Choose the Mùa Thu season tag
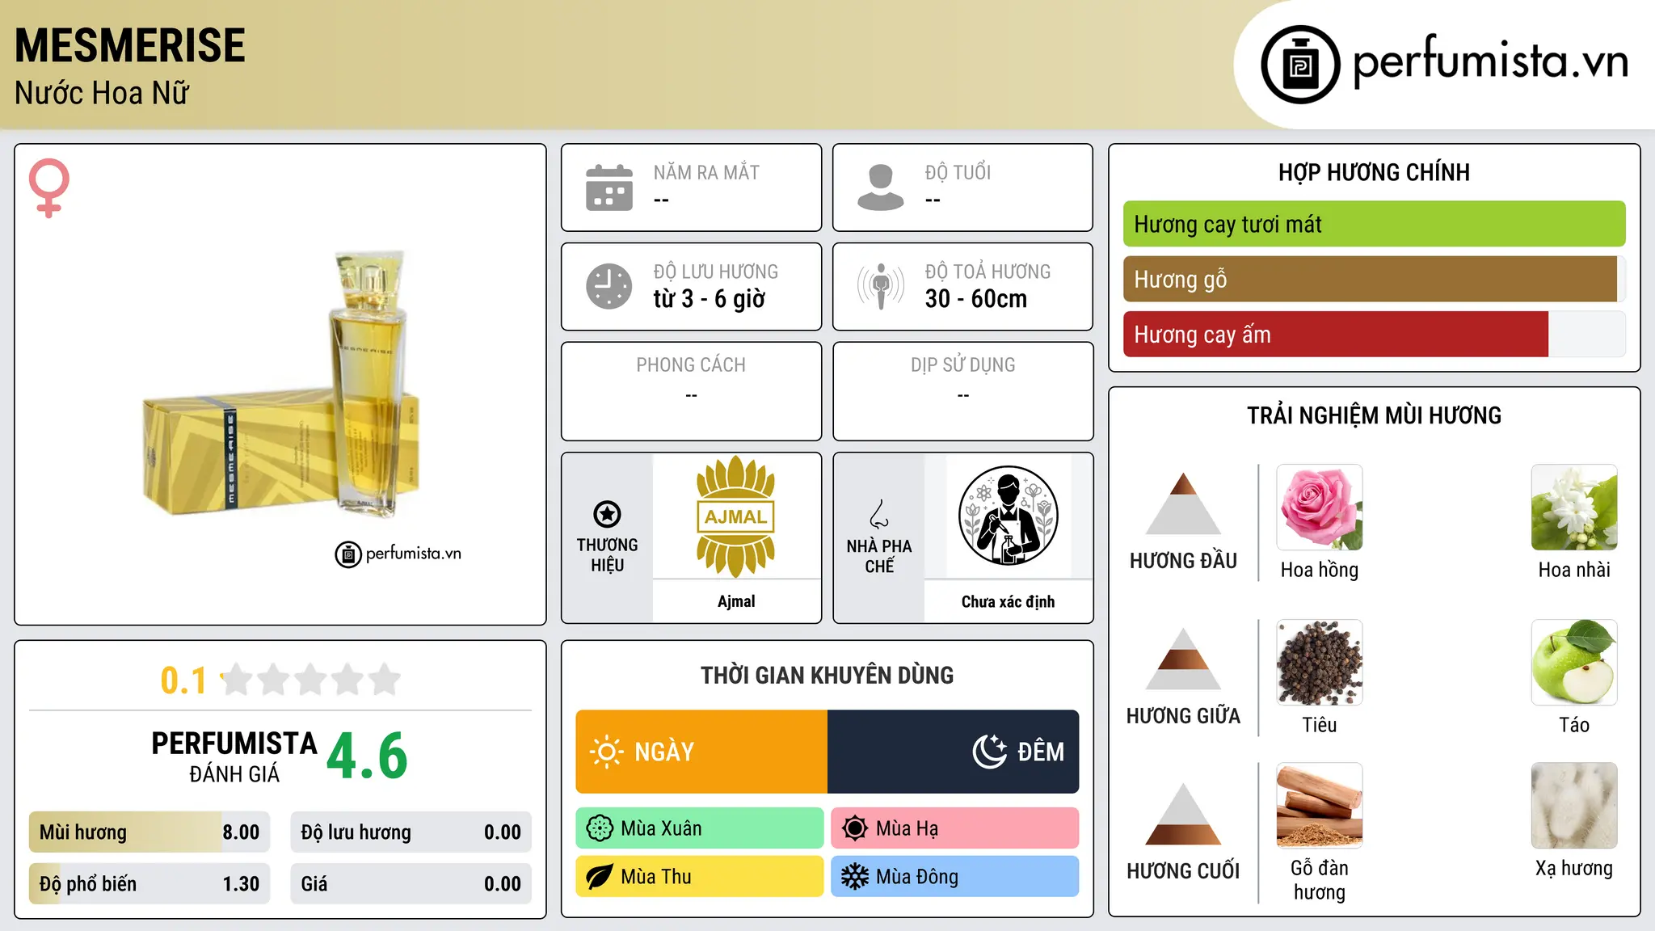Screen dimensions: 1655x931 click(x=700, y=877)
